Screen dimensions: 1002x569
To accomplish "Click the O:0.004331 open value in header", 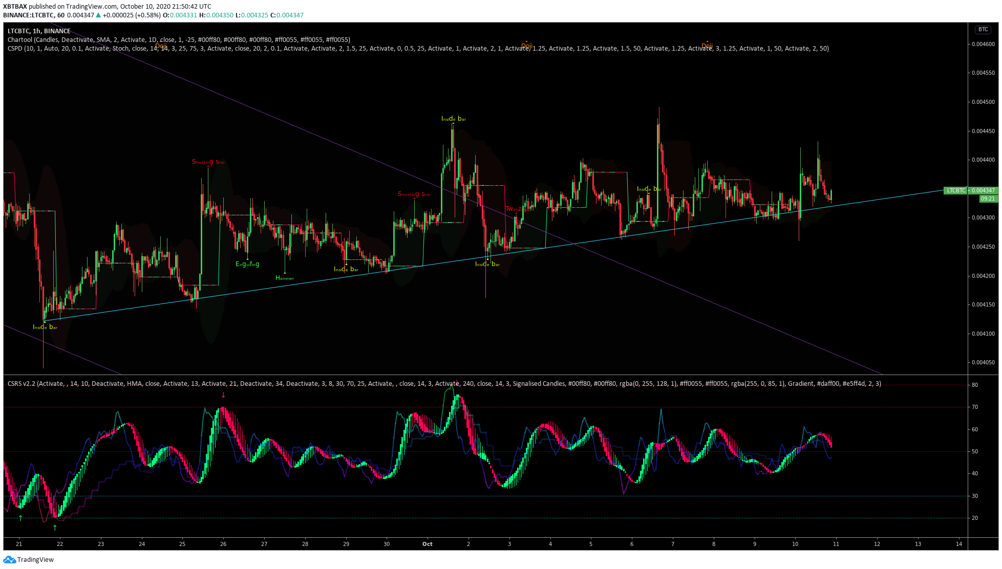I will 180,15.
